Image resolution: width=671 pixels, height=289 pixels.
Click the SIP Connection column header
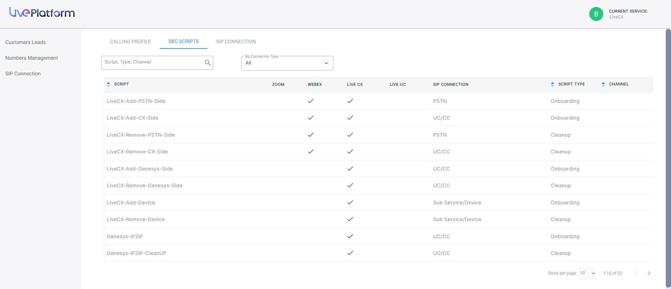click(x=450, y=84)
